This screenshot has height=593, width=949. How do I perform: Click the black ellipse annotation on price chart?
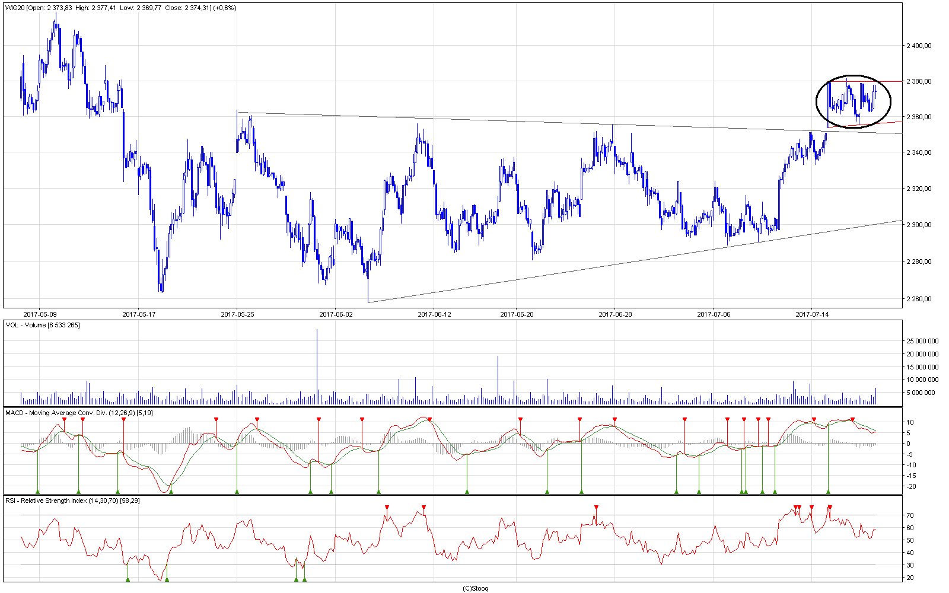coord(853,76)
